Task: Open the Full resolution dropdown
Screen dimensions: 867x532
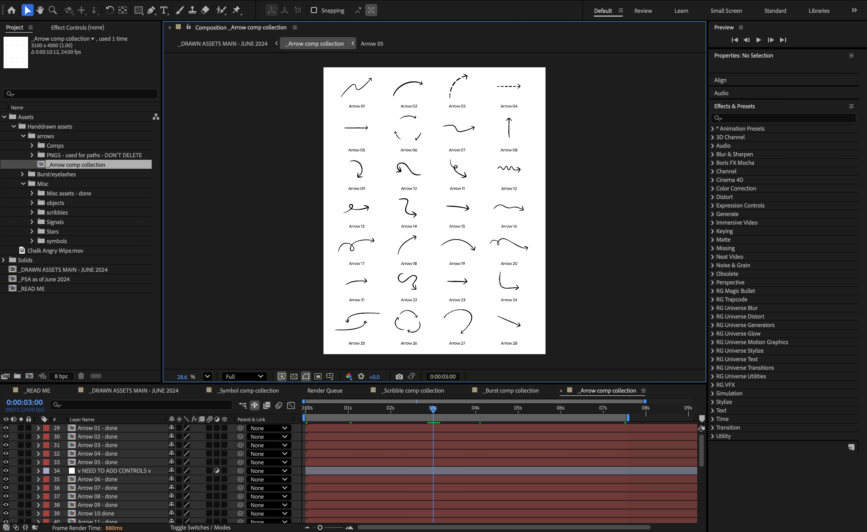Action: coord(244,377)
